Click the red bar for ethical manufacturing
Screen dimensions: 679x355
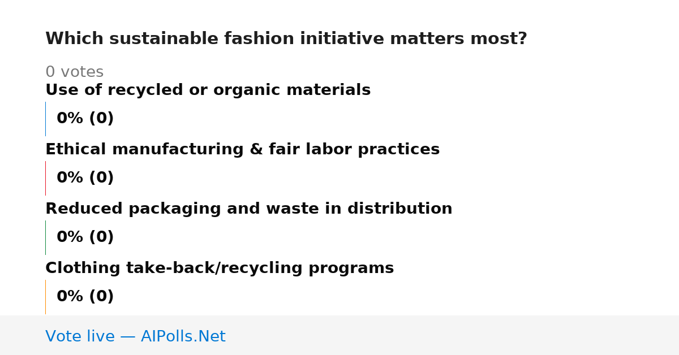(45, 178)
